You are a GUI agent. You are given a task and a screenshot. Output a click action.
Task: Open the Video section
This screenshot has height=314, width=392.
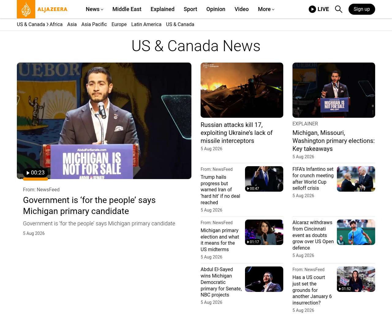242,9
